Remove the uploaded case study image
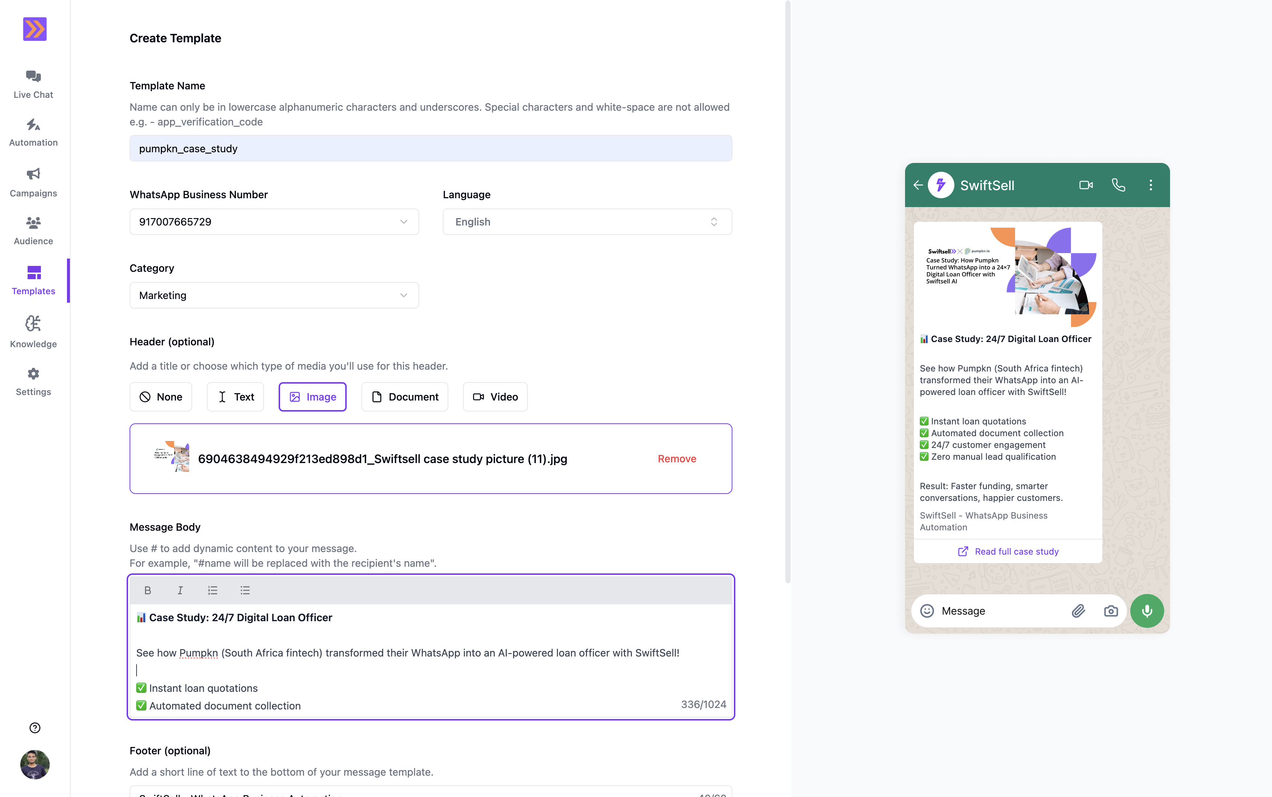 pyautogui.click(x=676, y=459)
